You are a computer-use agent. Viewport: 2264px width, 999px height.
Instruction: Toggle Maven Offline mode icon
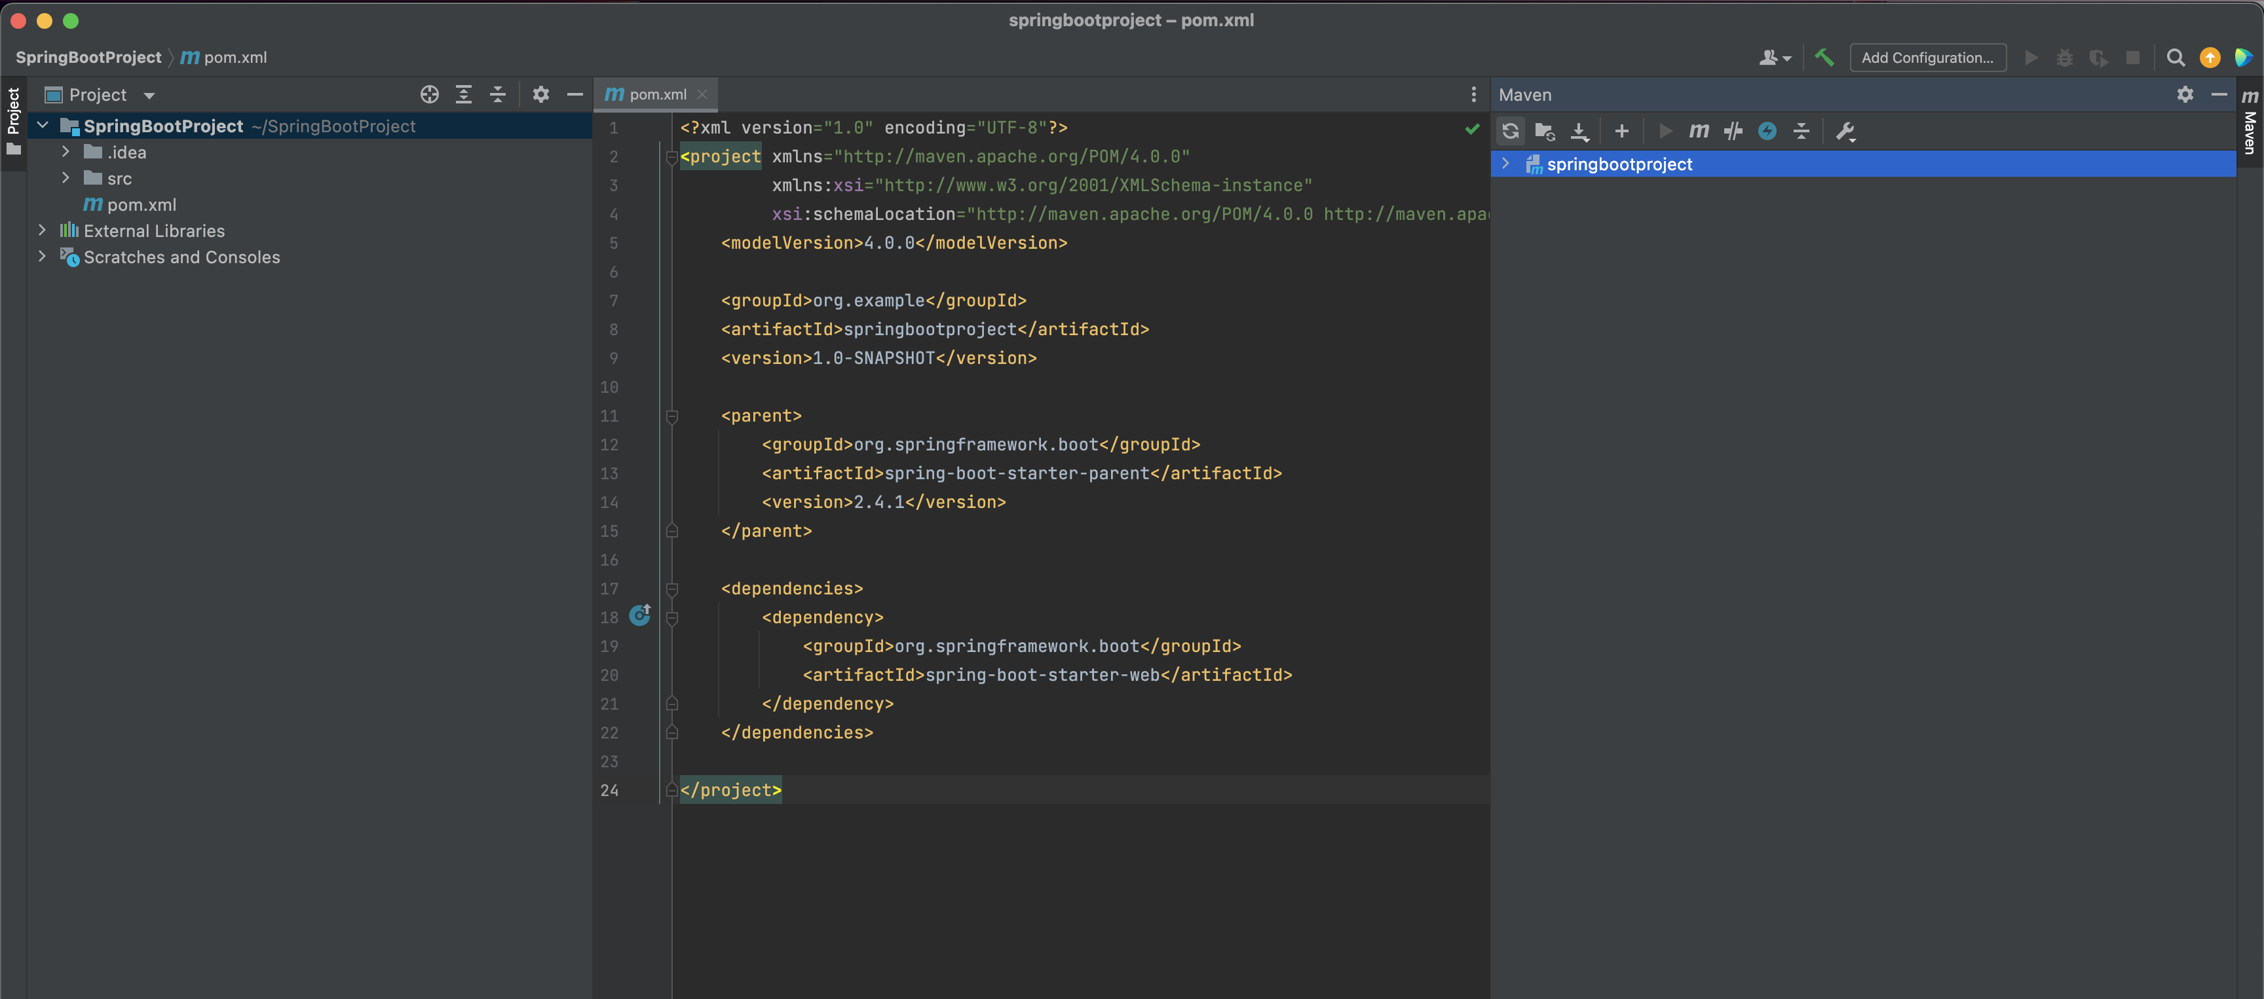(1767, 132)
